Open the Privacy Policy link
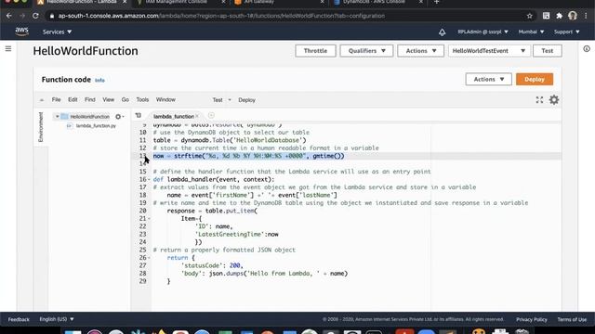The width and height of the screenshot is (595, 334). (532, 319)
